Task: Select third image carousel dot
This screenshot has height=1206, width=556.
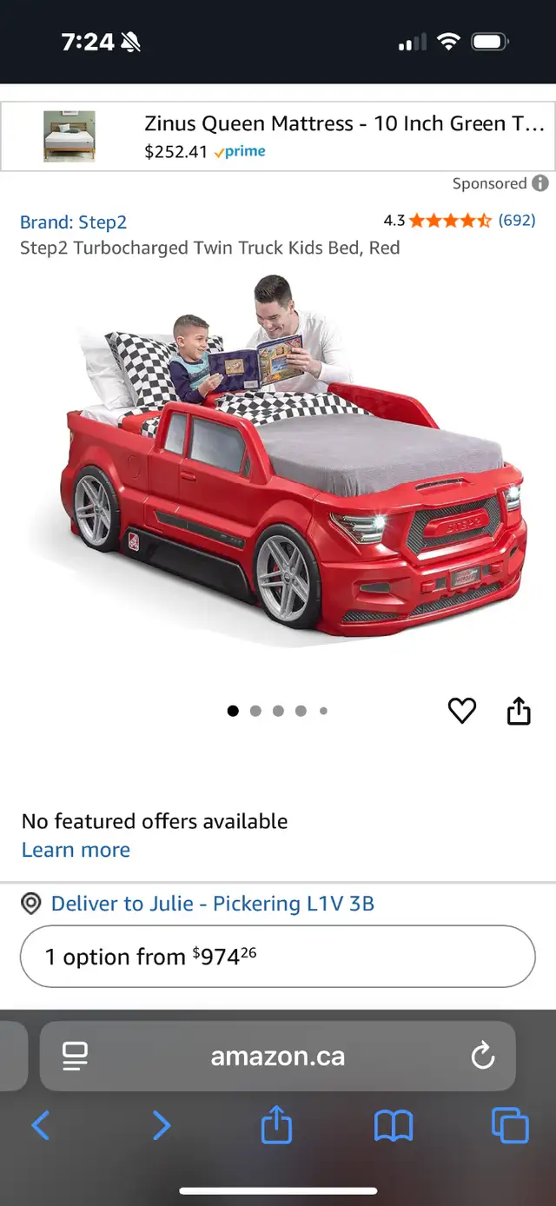Action: point(278,711)
